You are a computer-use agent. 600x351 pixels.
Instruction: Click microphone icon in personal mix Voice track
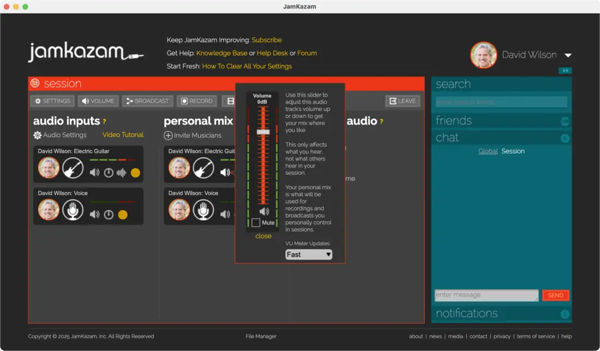tap(203, 210)
